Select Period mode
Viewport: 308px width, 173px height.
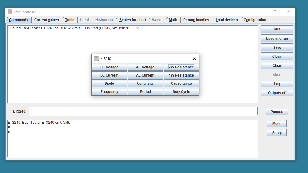(x=145, y=92)
